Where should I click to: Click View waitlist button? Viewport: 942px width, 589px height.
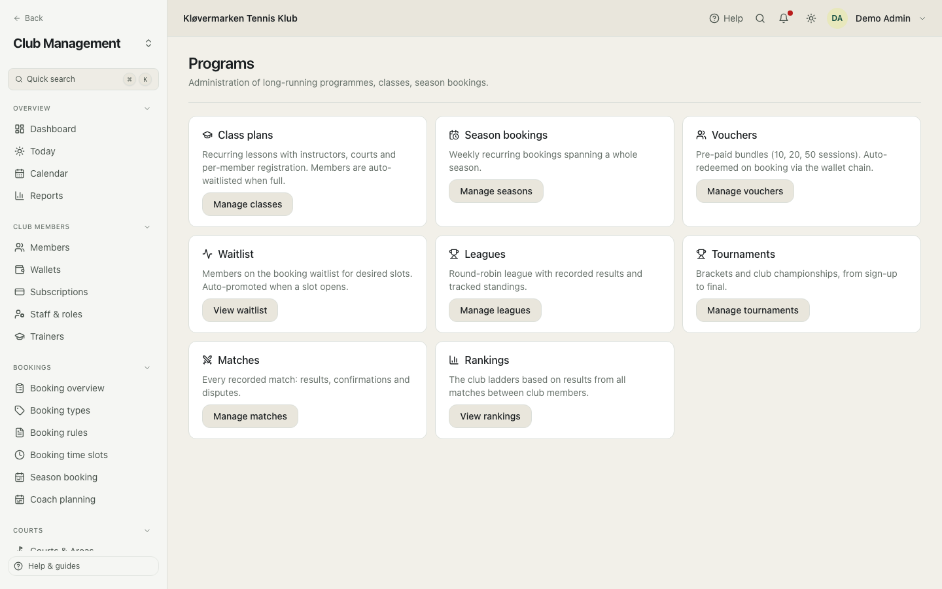click(240, 310)
